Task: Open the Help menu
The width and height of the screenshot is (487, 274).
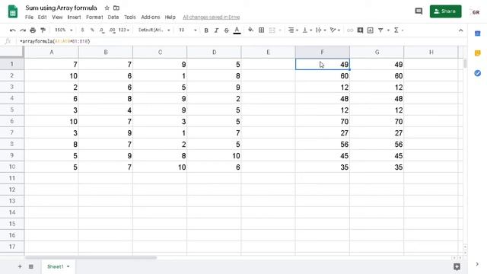Action: click(x=170, y=17)
